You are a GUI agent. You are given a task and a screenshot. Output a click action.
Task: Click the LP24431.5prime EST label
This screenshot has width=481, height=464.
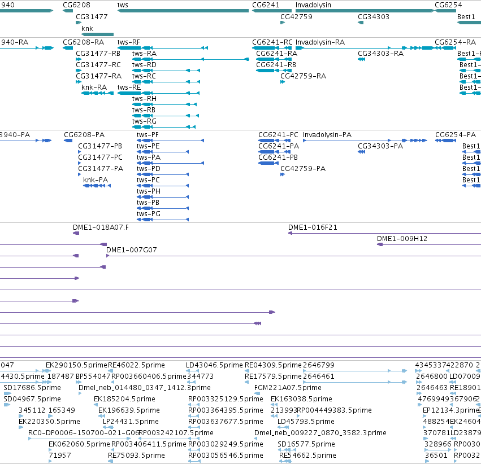coord(131,422)
